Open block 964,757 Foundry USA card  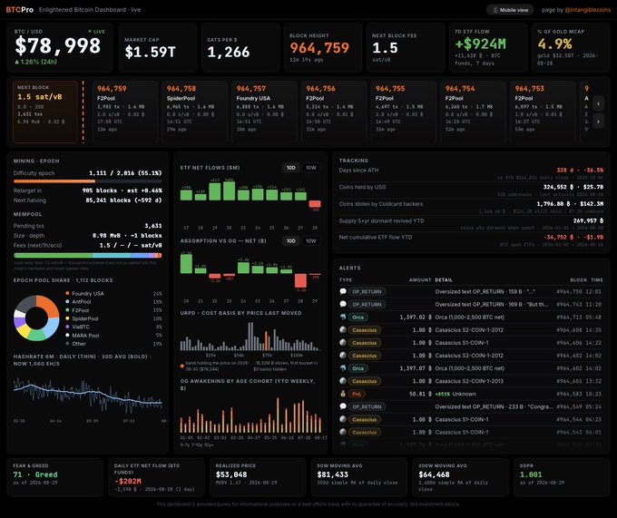(x=264, y=112)
